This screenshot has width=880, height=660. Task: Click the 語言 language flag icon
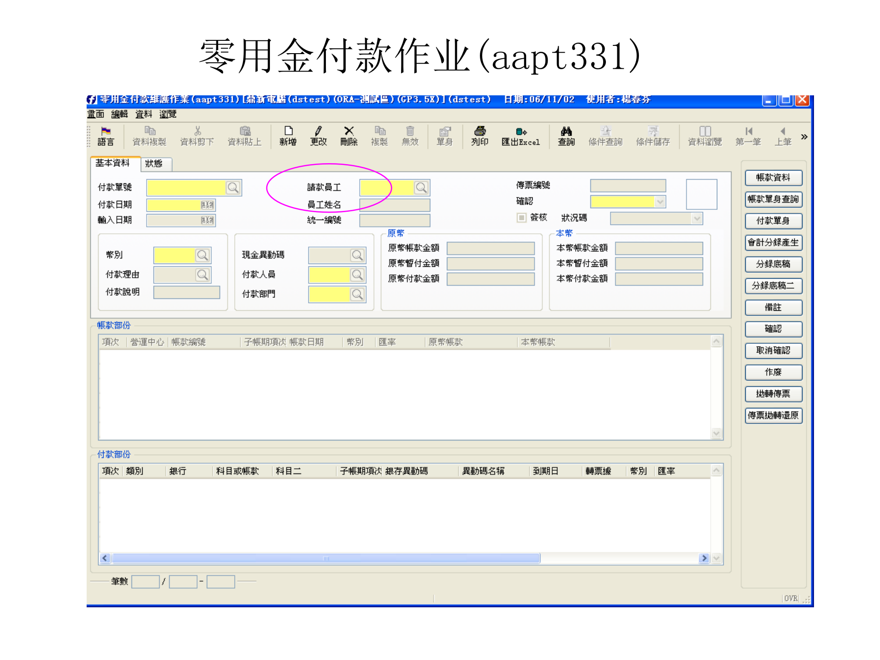coord(106,136)
